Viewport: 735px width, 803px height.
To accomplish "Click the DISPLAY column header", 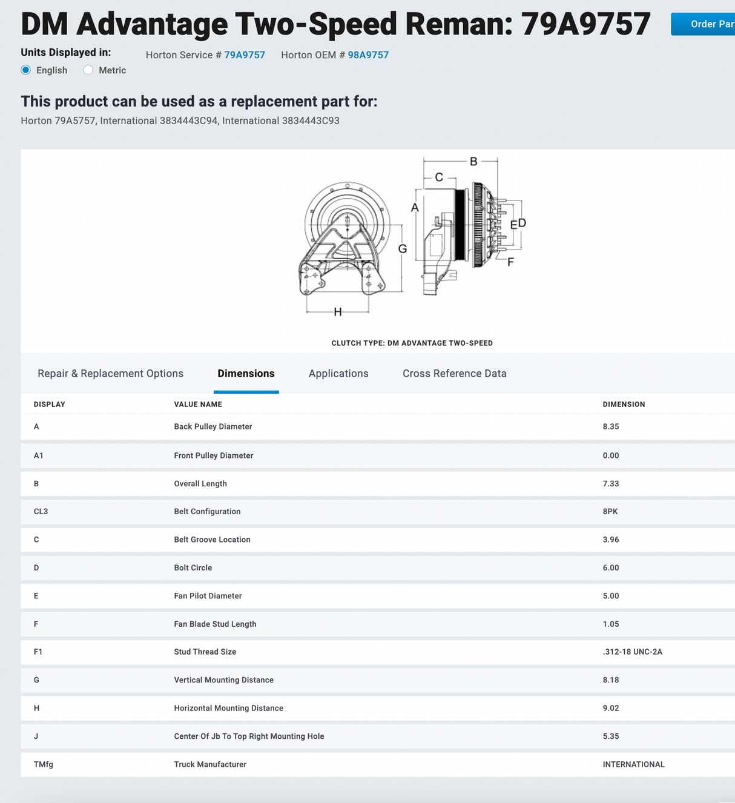I will click(50, 405).
